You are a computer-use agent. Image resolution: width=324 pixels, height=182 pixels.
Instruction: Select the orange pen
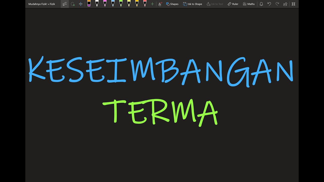pos(137,4)
